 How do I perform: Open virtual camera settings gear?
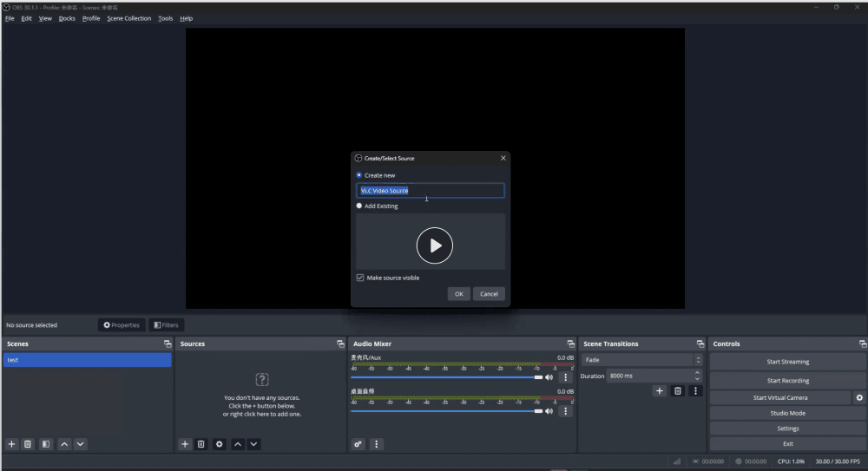[859, 397]
